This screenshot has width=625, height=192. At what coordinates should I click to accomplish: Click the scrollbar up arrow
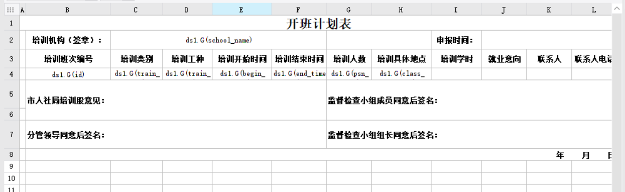click(x=617, y=9)
